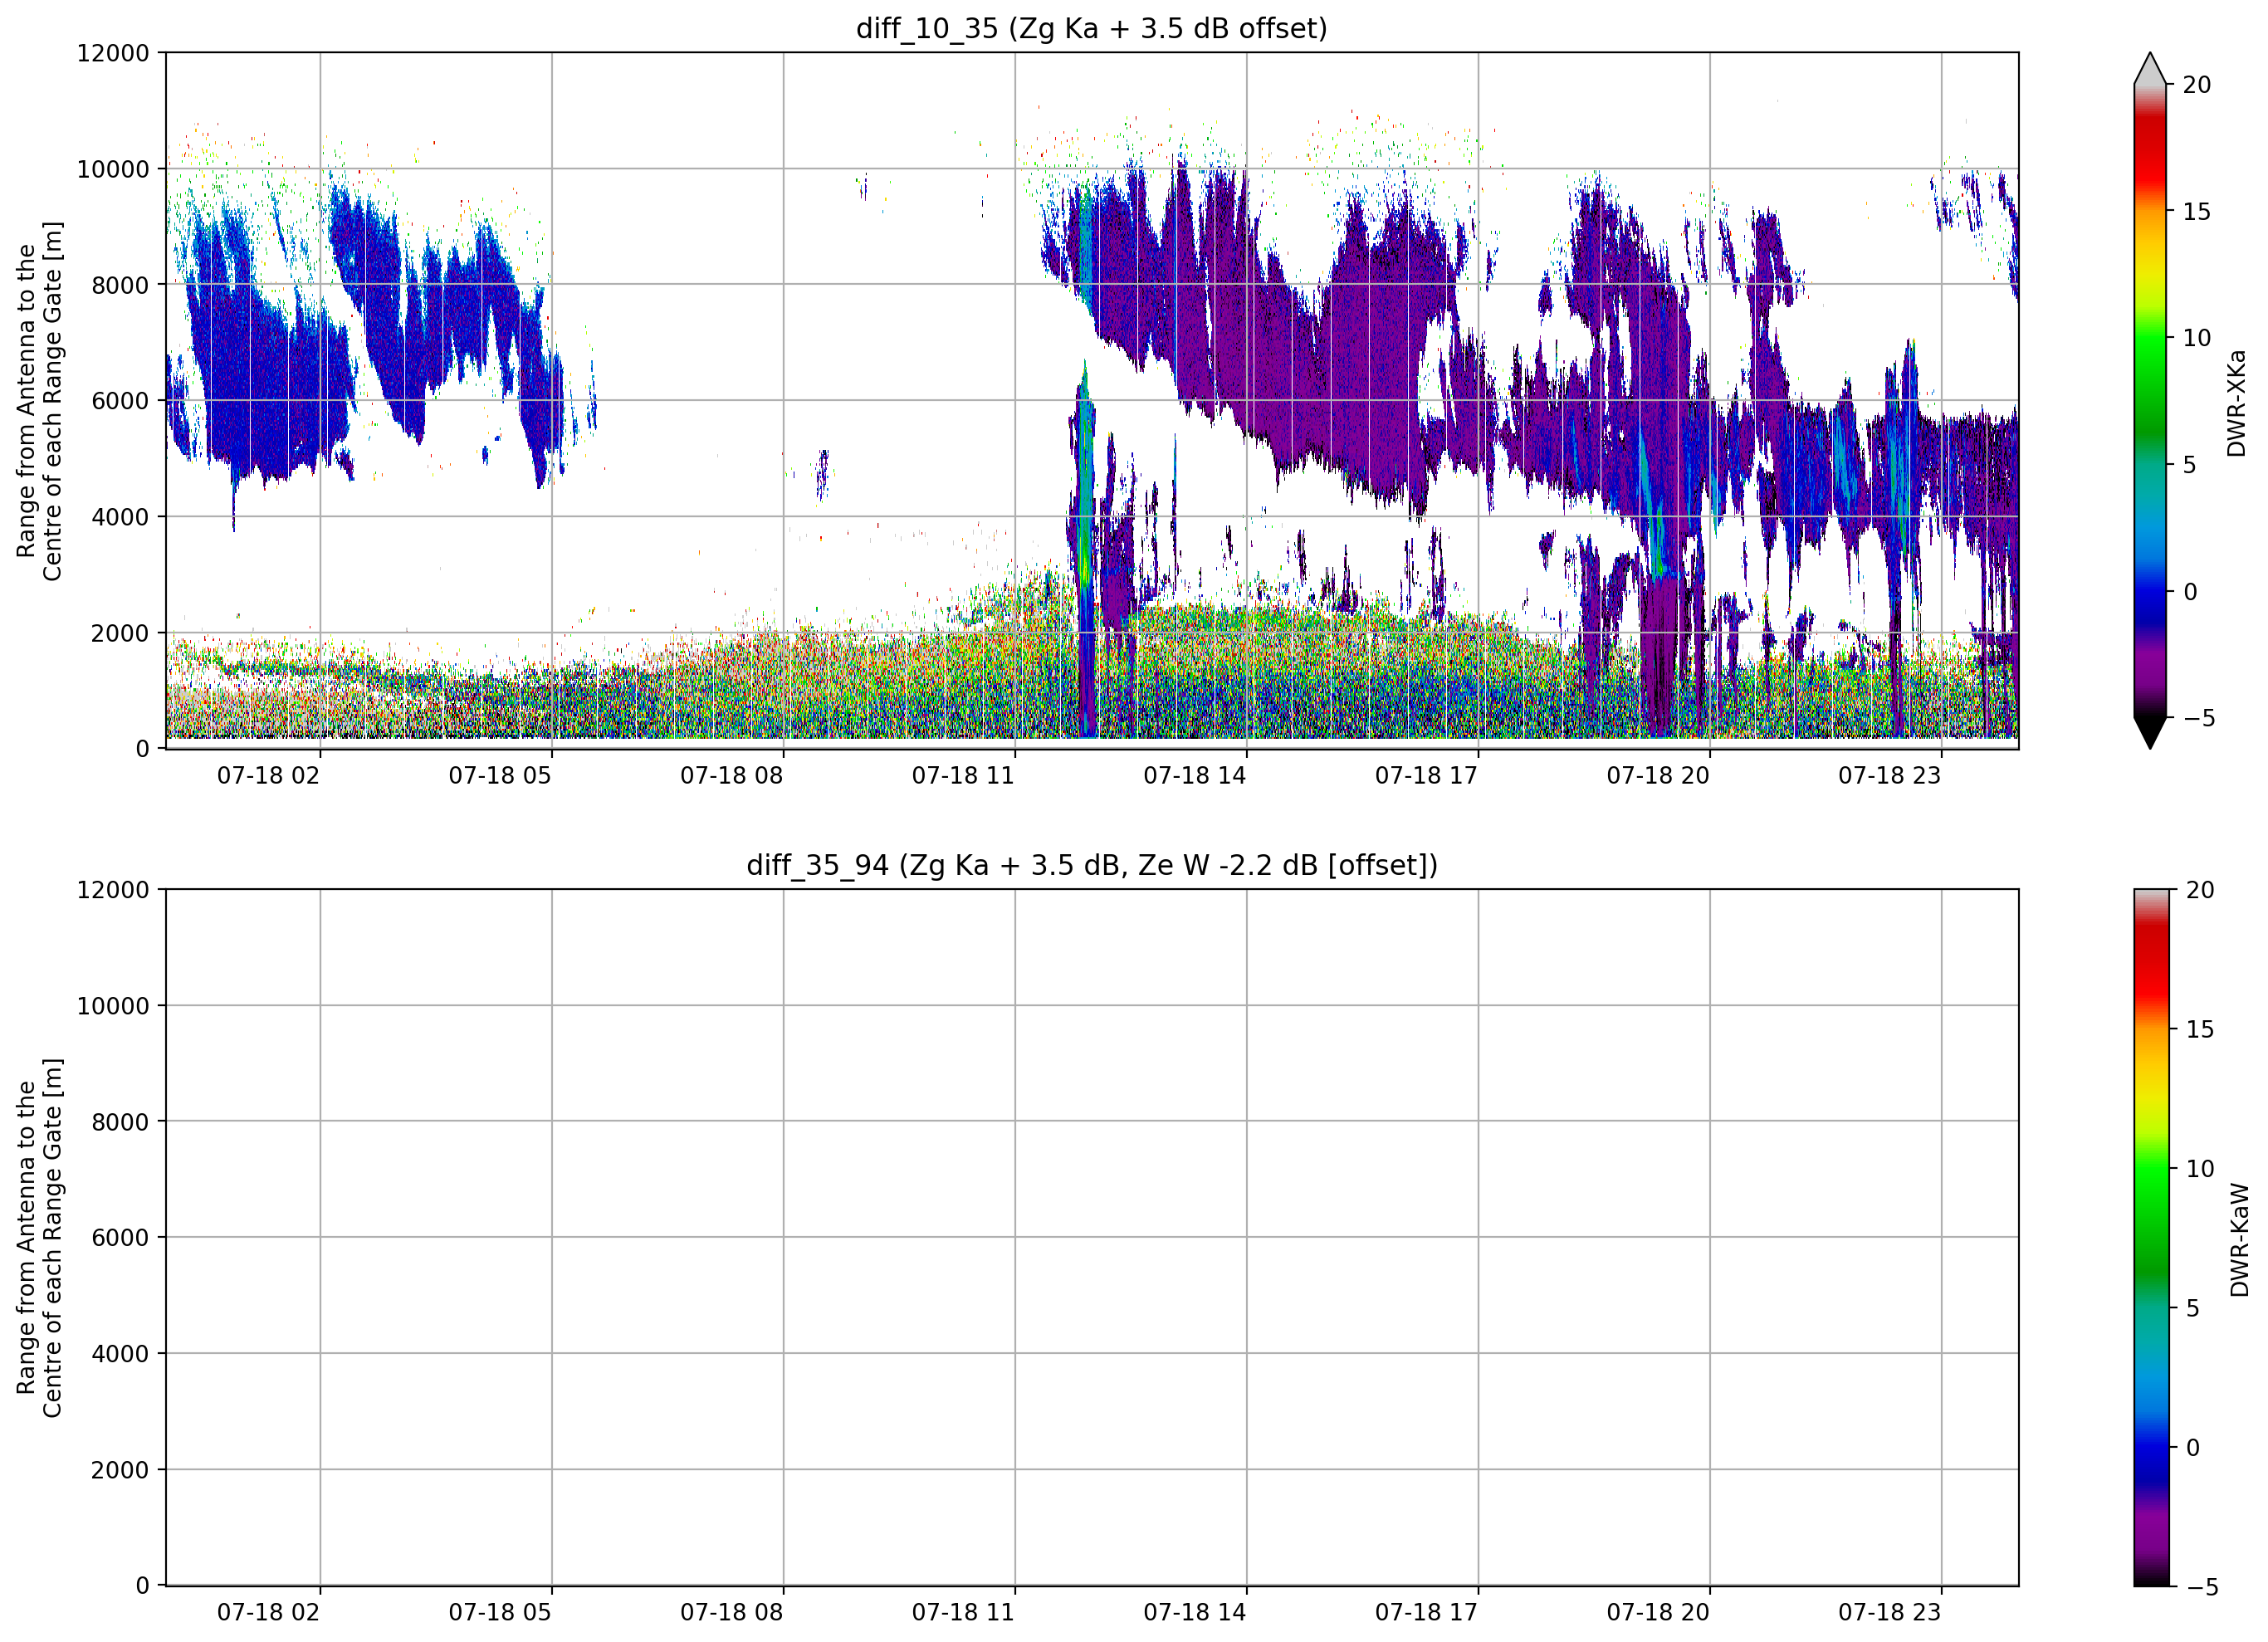Click the title "diff_10_35 (Zg Ka + 3.5 dB offset)"
This screenshot has height=1642, width=2268.
tap(1091, 28)
